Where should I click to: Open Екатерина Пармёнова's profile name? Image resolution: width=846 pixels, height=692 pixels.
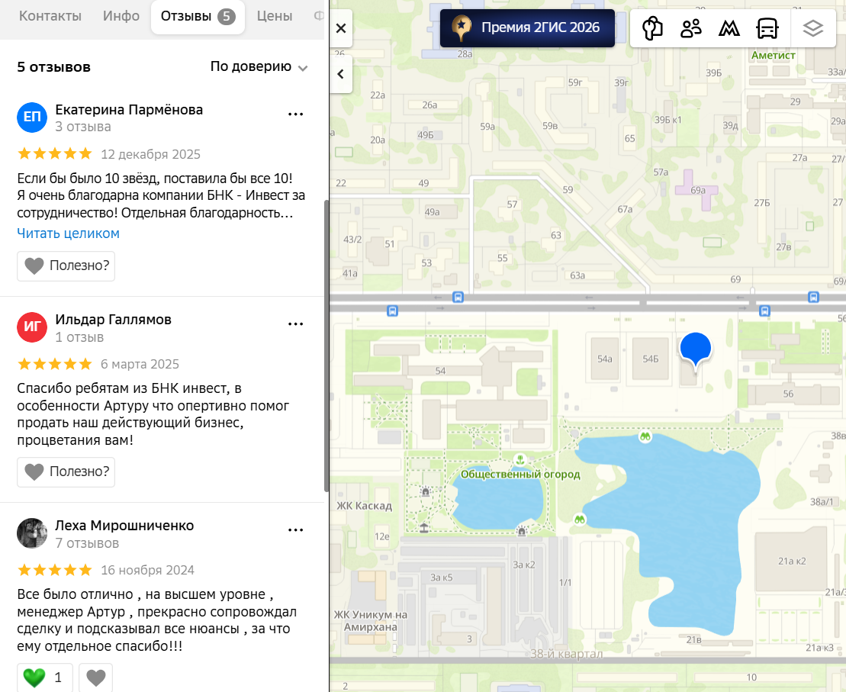pos(129,110)
